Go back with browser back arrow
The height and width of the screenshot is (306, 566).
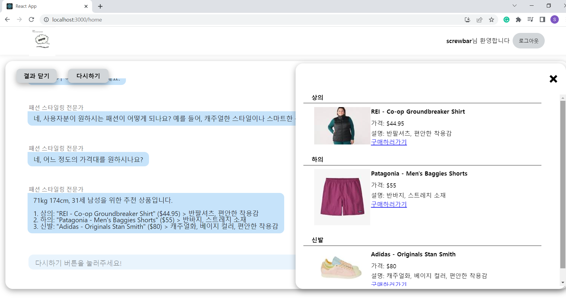coord(7,19)
